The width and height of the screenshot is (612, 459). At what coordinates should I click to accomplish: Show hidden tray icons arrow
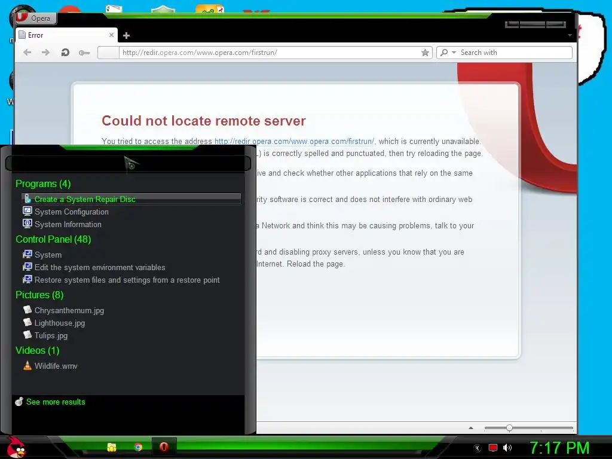478,448
